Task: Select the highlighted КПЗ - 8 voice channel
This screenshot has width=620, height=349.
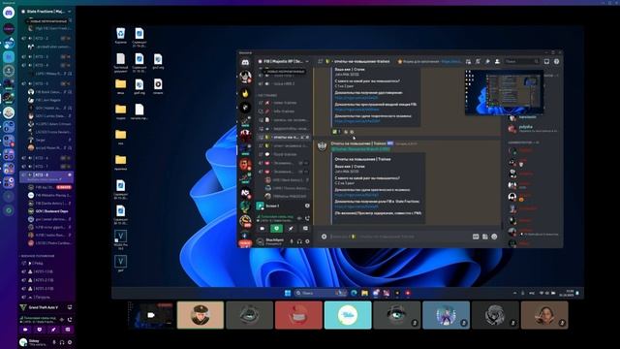Action: (x=46, y=176)
